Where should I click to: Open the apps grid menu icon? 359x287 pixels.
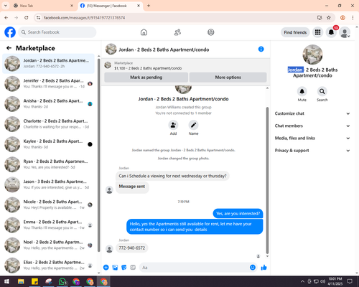(317, 32)
